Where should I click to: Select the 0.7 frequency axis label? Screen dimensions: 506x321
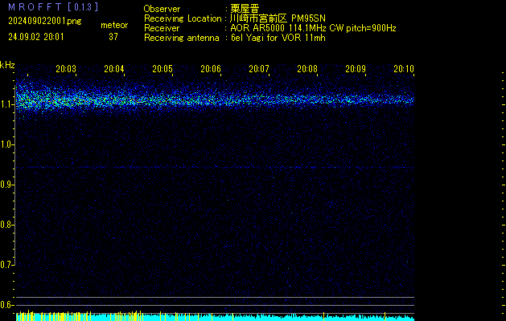(x=6, y=265)
